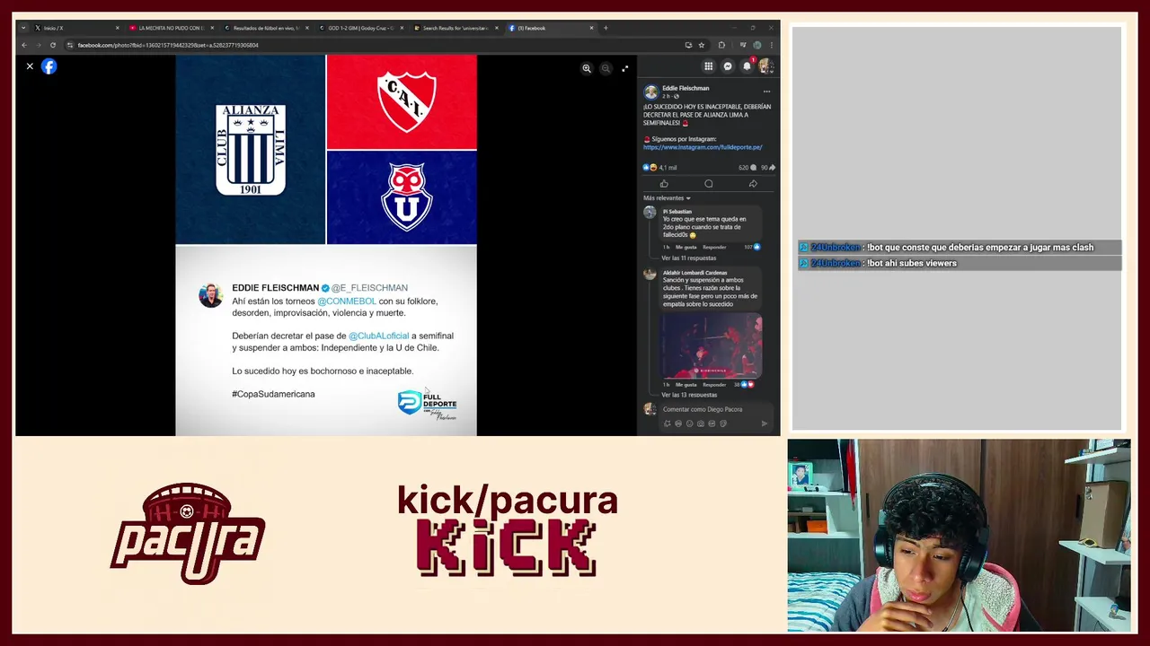Open post options three-dot menu
1150x646 pixels.
coord(766,92)
